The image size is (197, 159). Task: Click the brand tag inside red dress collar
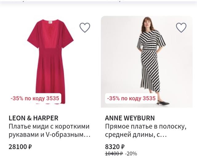click(x=49, y=22)
